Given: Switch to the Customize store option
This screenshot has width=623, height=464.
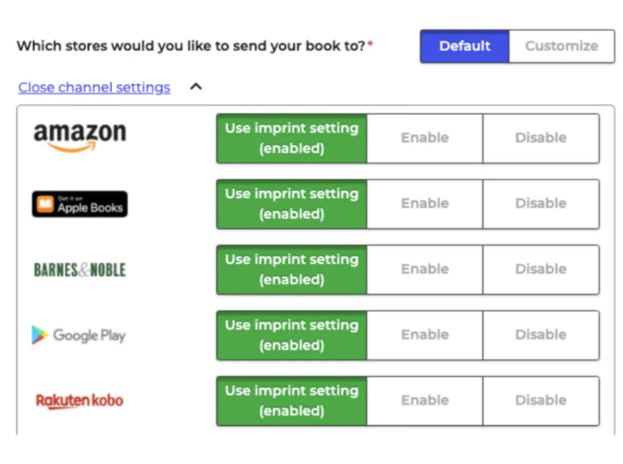Looking at the screenshot, I should point(561,46).
